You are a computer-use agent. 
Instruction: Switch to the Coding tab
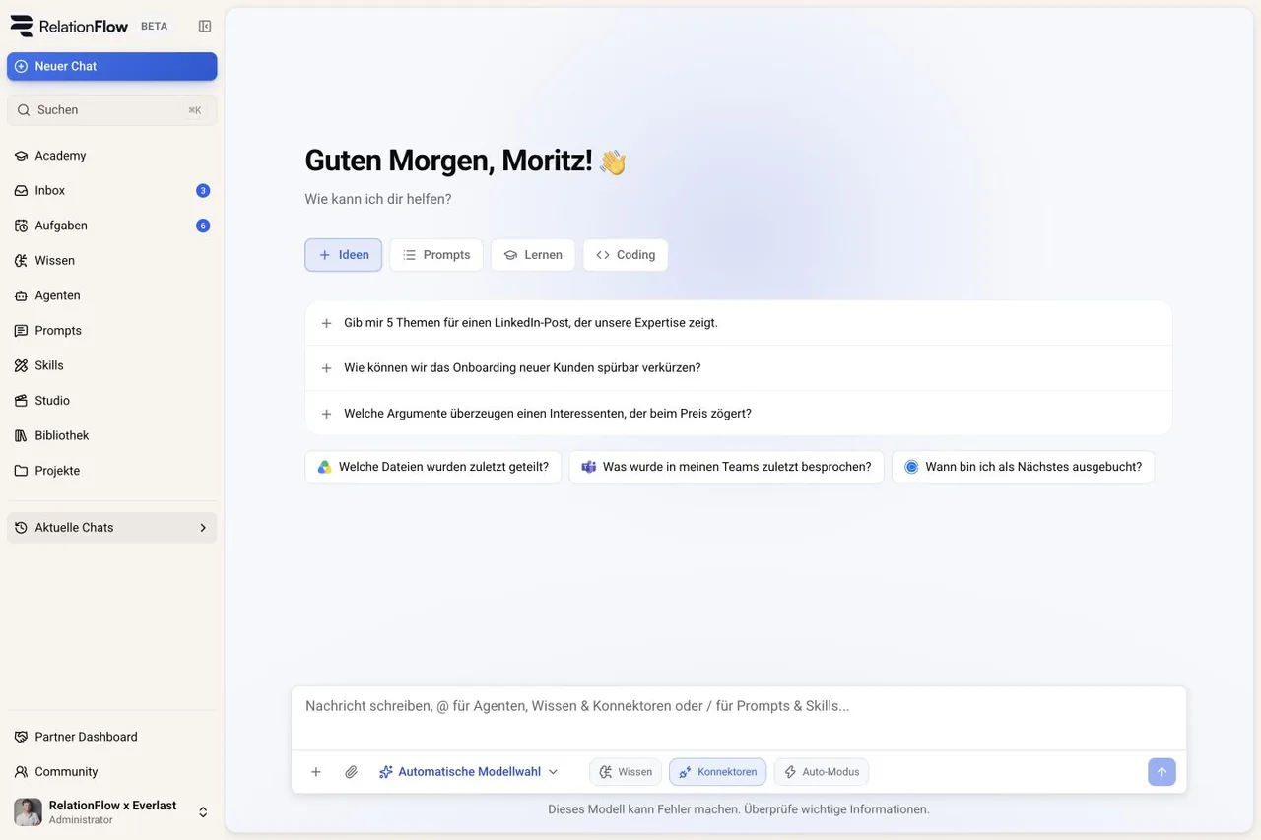click(626, 255)
